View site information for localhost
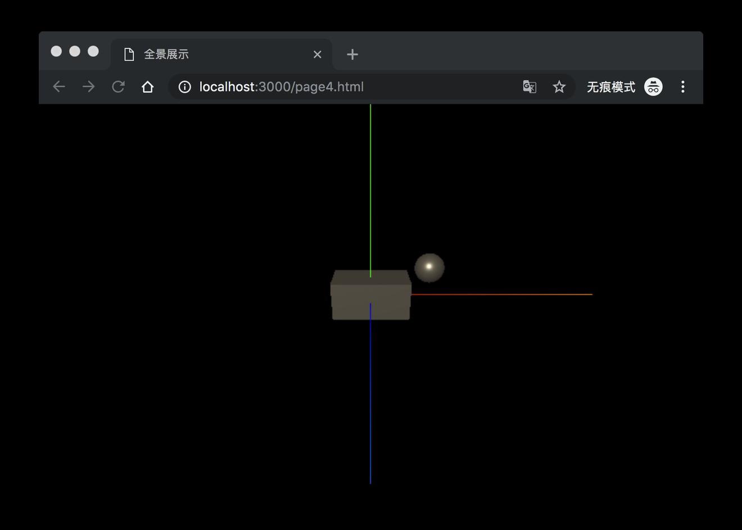742x530 pixels. click(x=184, y=86)
